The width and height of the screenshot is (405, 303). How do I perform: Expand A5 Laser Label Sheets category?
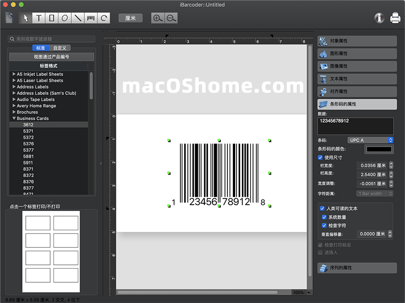[14, 80]
